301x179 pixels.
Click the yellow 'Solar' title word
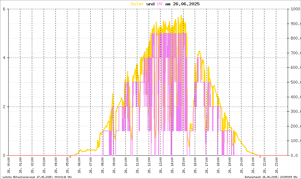tap(137, 4)
